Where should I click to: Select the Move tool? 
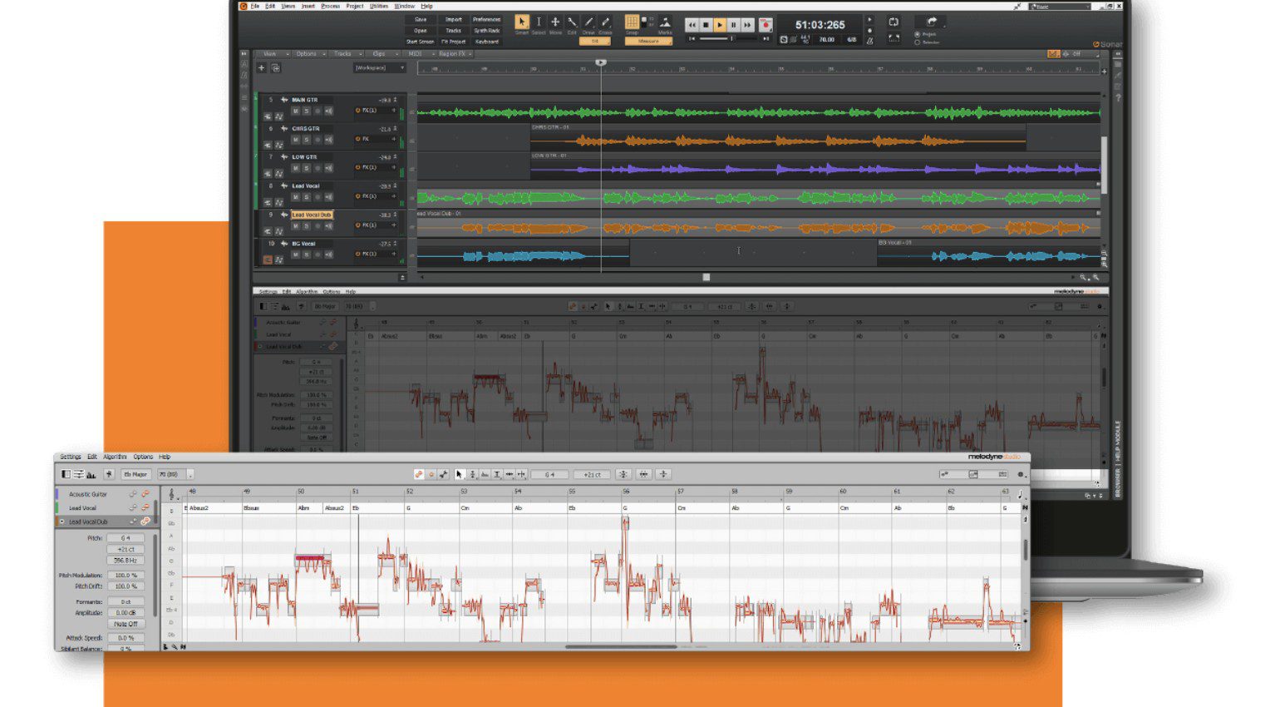click(556, 22)
